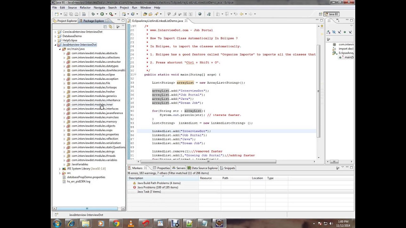
Task: Click Hide Local Types icon in Outline
Action: (x=350, y=32)
